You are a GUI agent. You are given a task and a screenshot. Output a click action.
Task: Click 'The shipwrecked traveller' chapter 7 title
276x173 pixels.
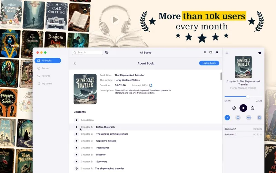click(x=110, y=169)
